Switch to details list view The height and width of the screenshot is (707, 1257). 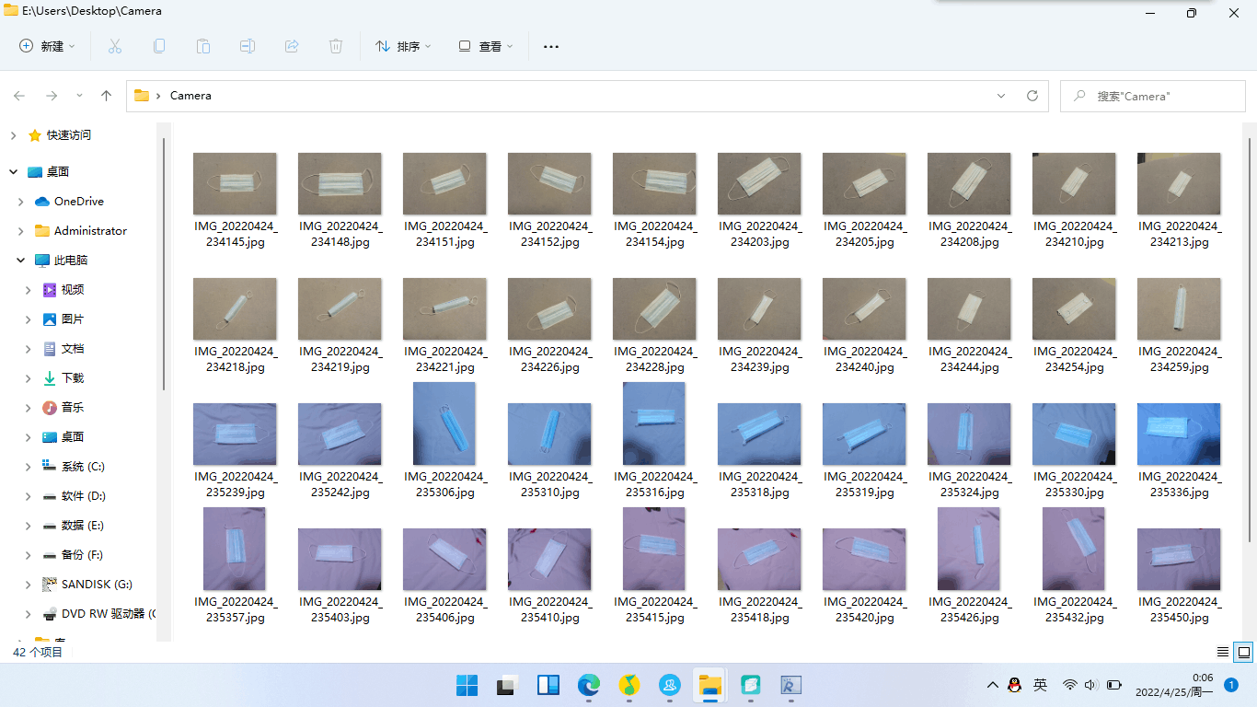coord(1223,652)
